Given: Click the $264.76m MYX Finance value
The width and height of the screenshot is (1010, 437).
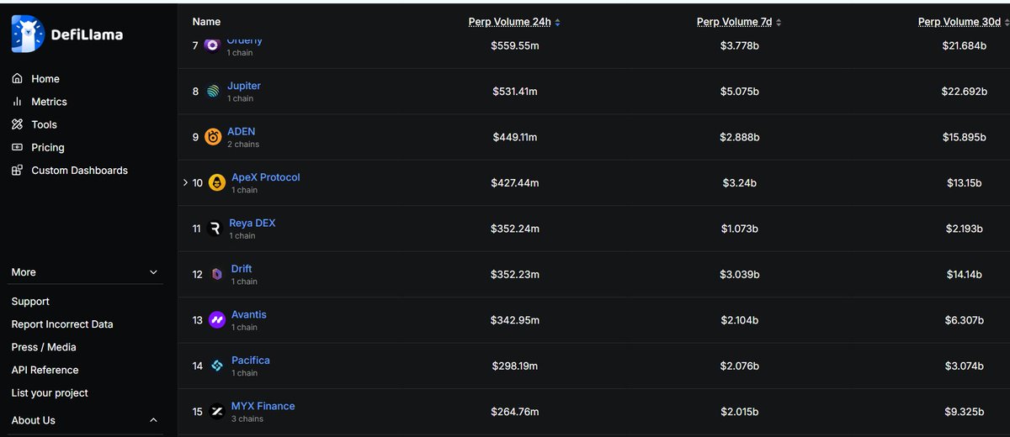Looking at the screenshot, I should coord(515,412).
